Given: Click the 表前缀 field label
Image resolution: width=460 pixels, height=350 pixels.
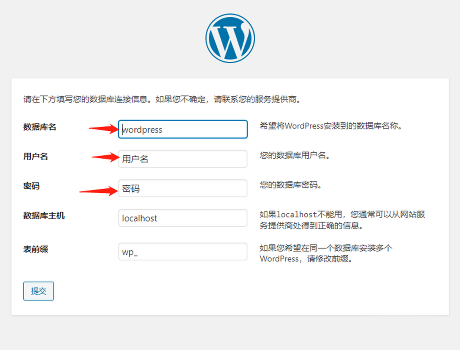Looking at the screenshot, I should coord(35,249).
